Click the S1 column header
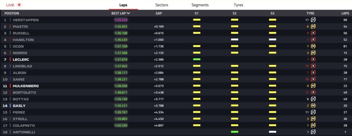Viewport: 352px width, 136px height. [x=196, y=13]
